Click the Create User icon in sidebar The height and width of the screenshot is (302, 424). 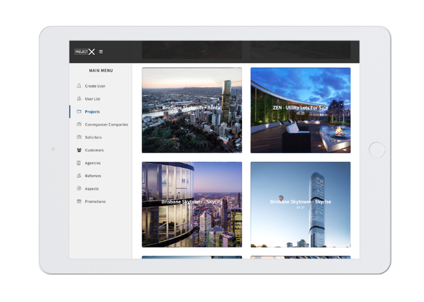[79, 86]
